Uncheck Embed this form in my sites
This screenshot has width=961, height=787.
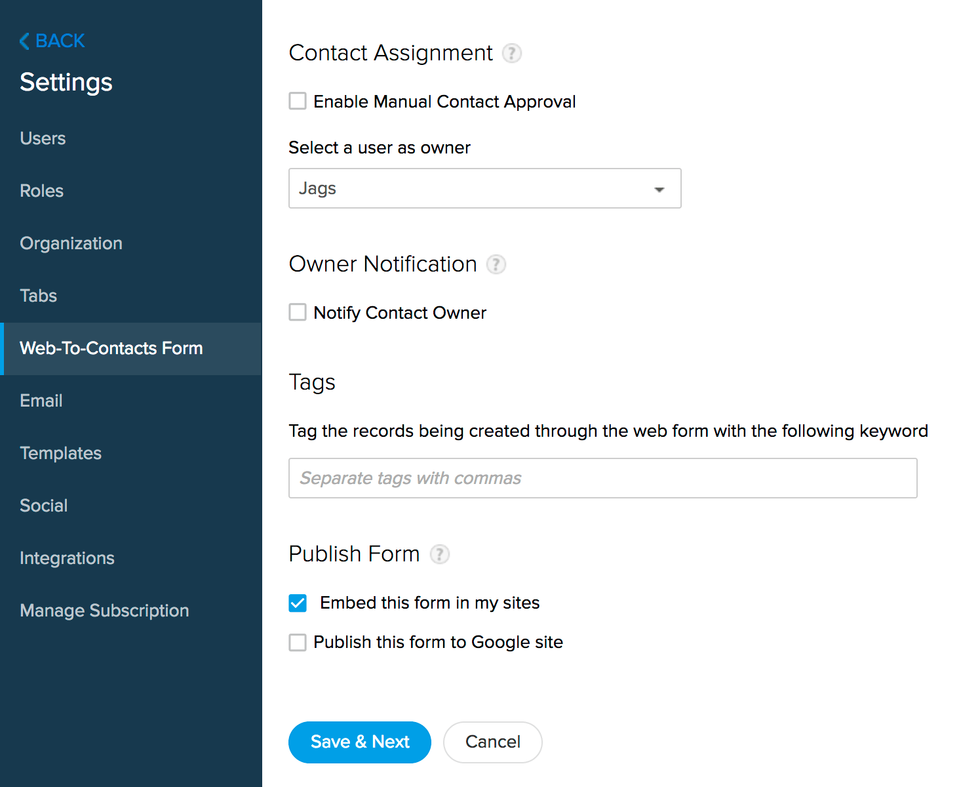[298, 603]
